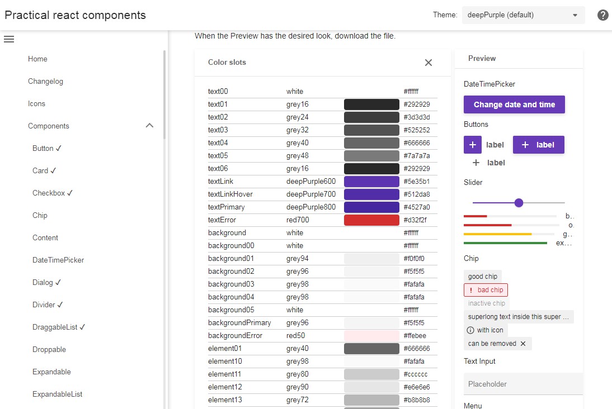Go to Changelog in sidebar

[x=45, y=81]
